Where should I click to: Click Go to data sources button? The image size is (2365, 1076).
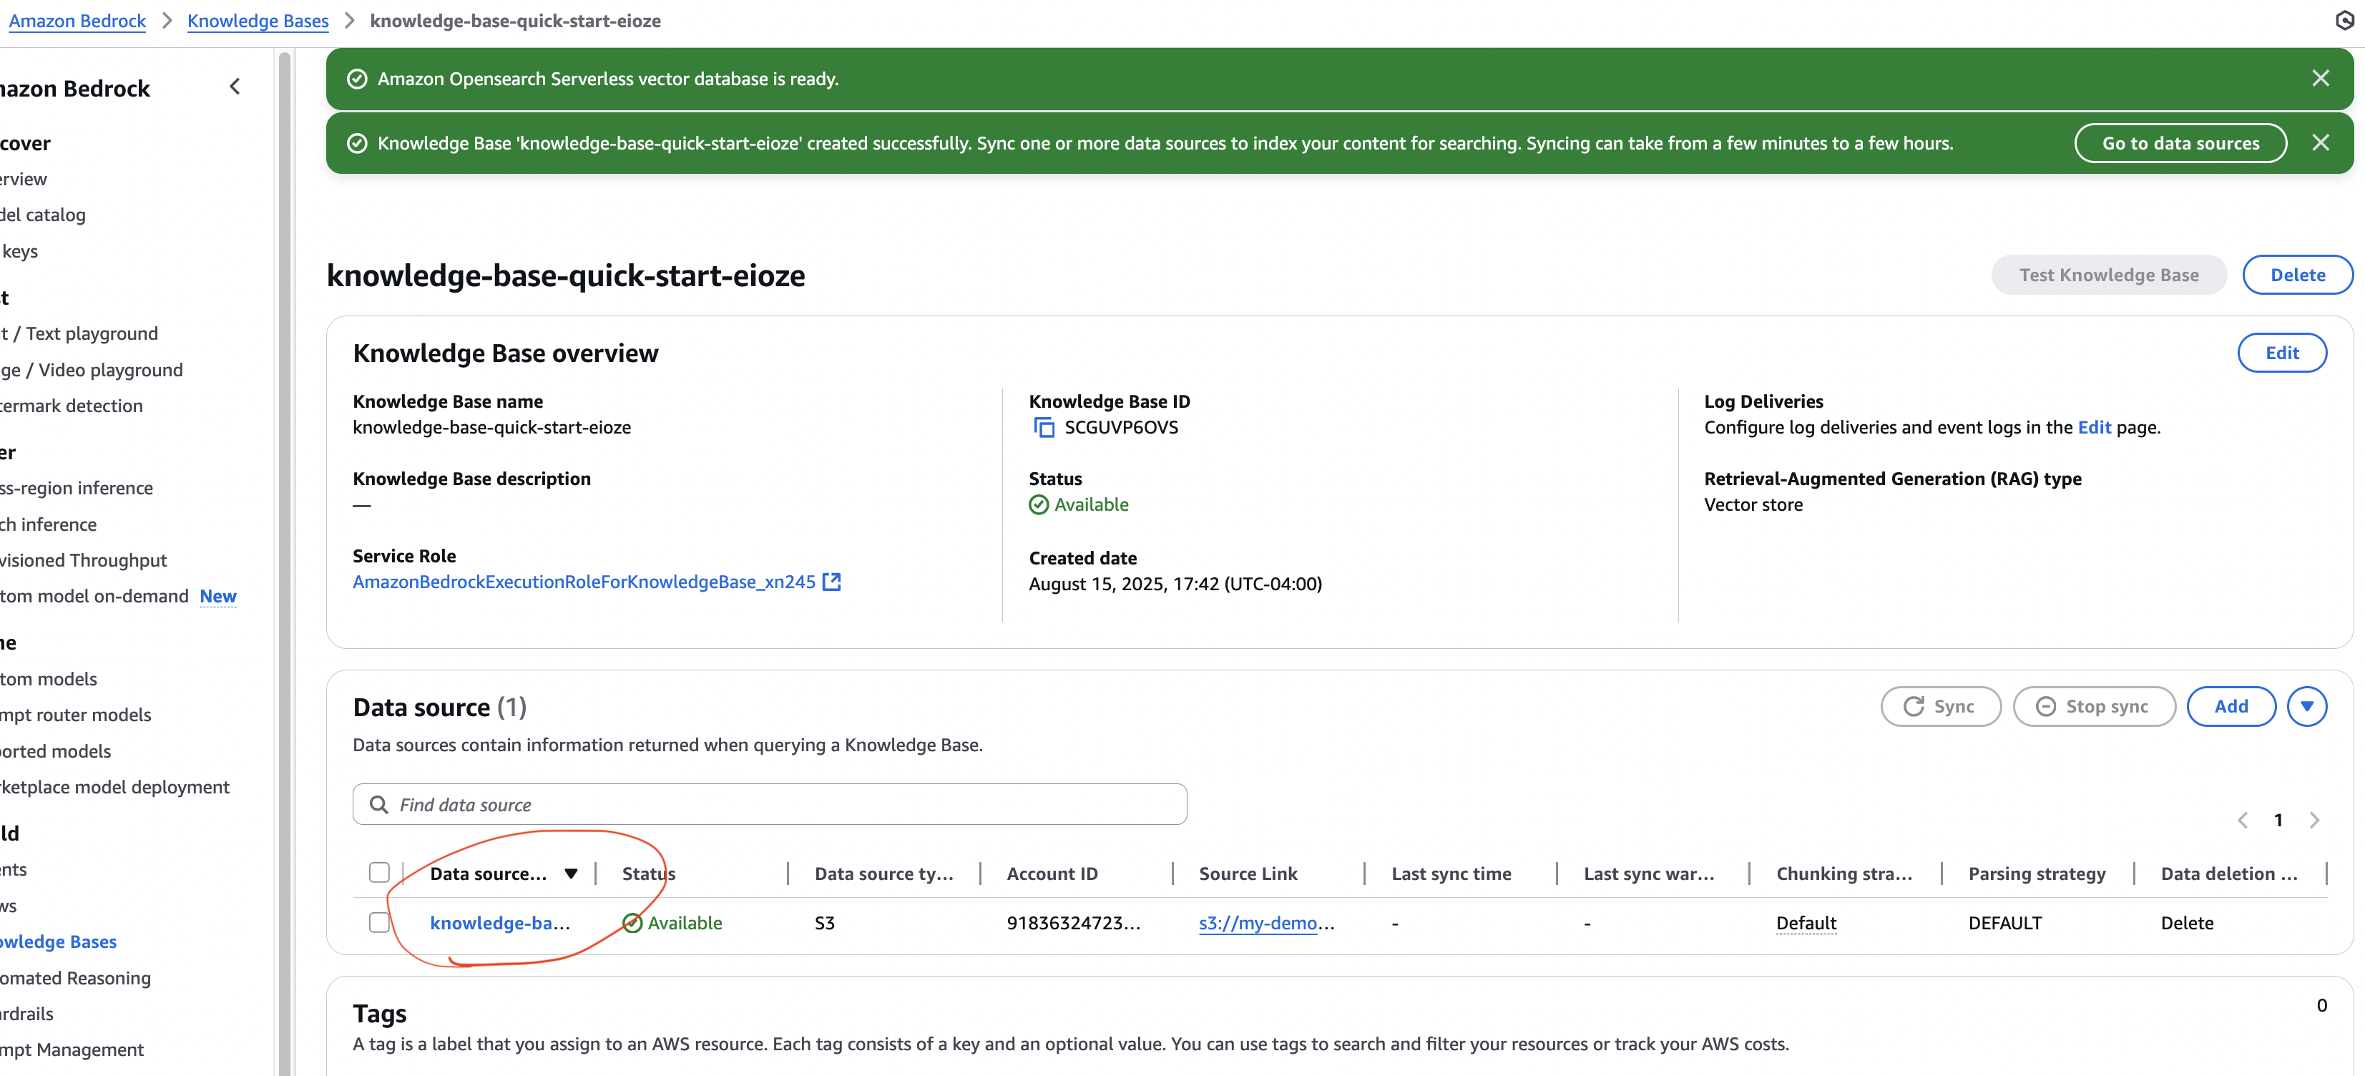(2180, 143)
